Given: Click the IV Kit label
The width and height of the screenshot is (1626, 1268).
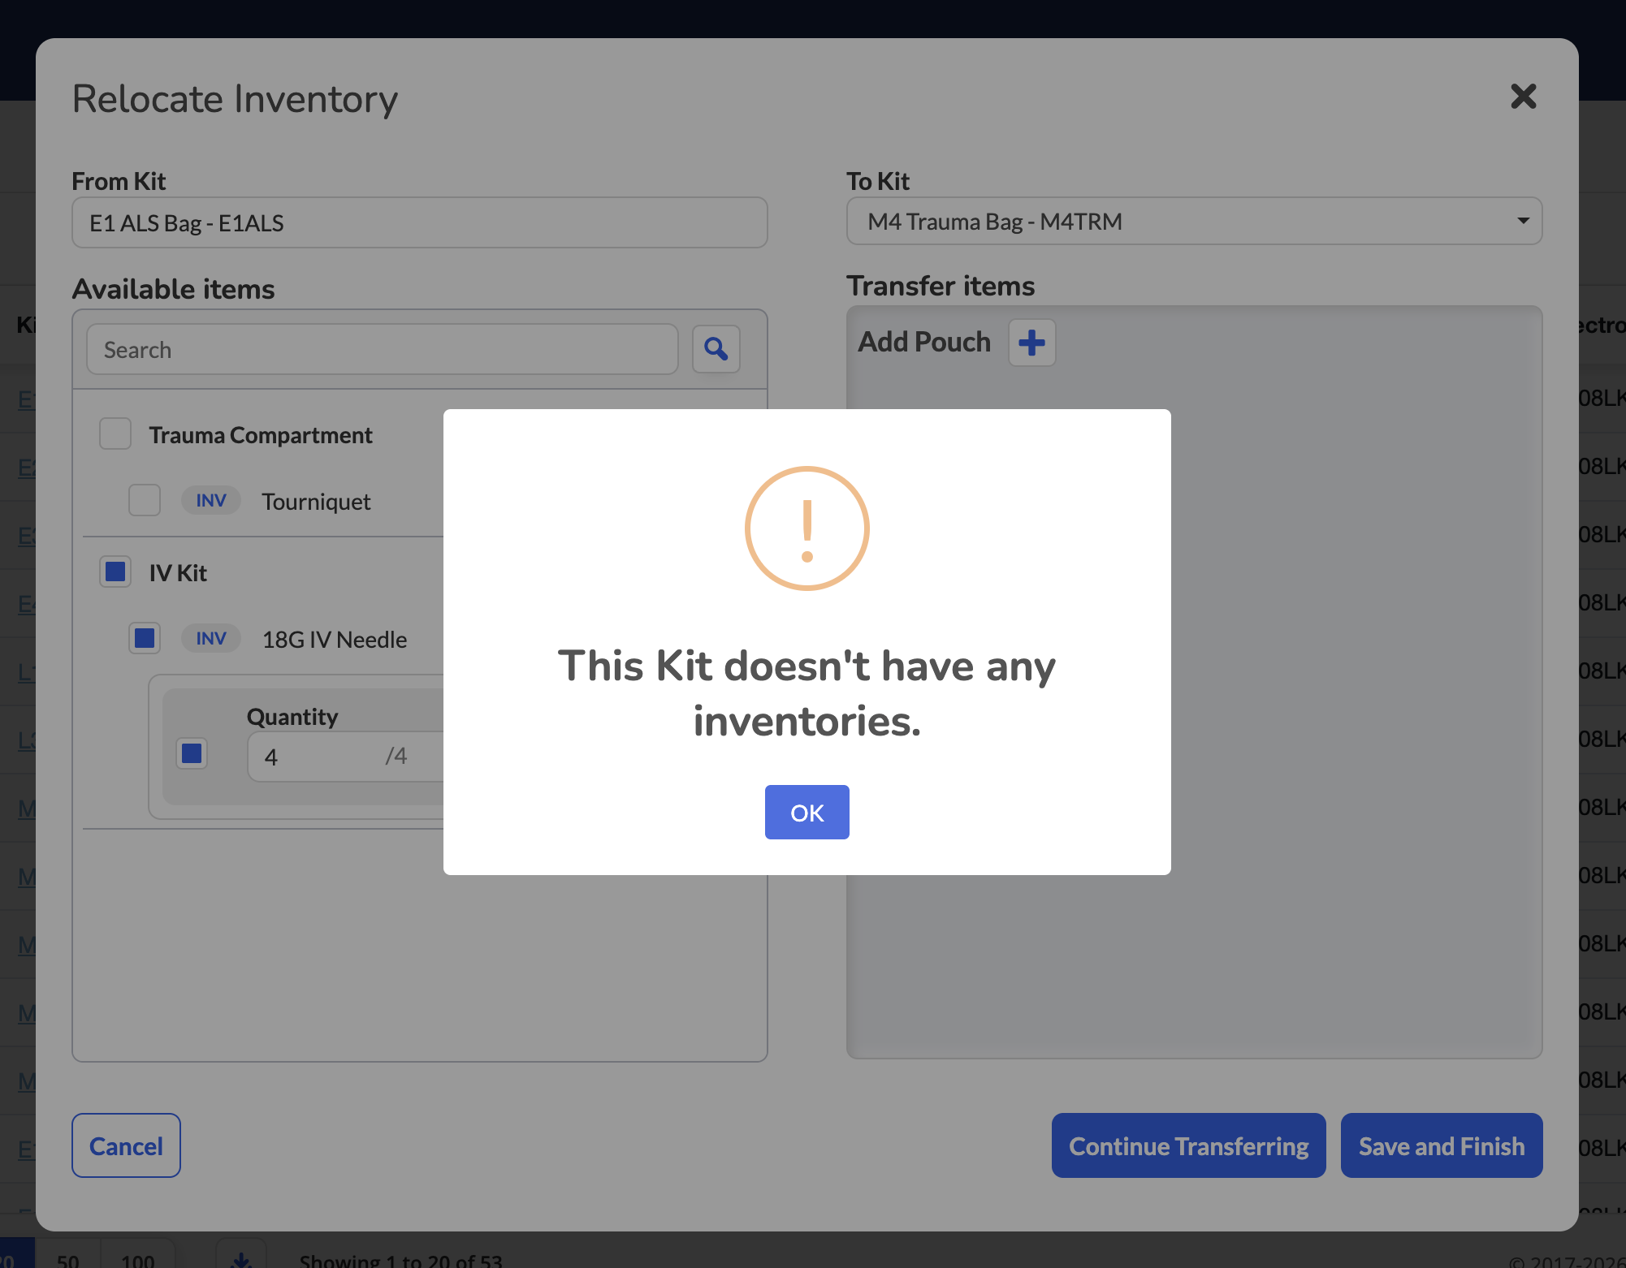Looking at the screenshot, I should click(x=178, y=573).
